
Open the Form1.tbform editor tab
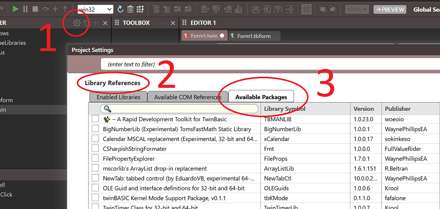click(254, 36)
